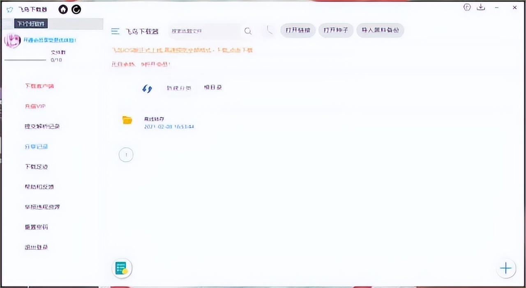Screen dimensions: 526x288
Task: Click the download tray icon at top right
Action: [x=481, y=7]
